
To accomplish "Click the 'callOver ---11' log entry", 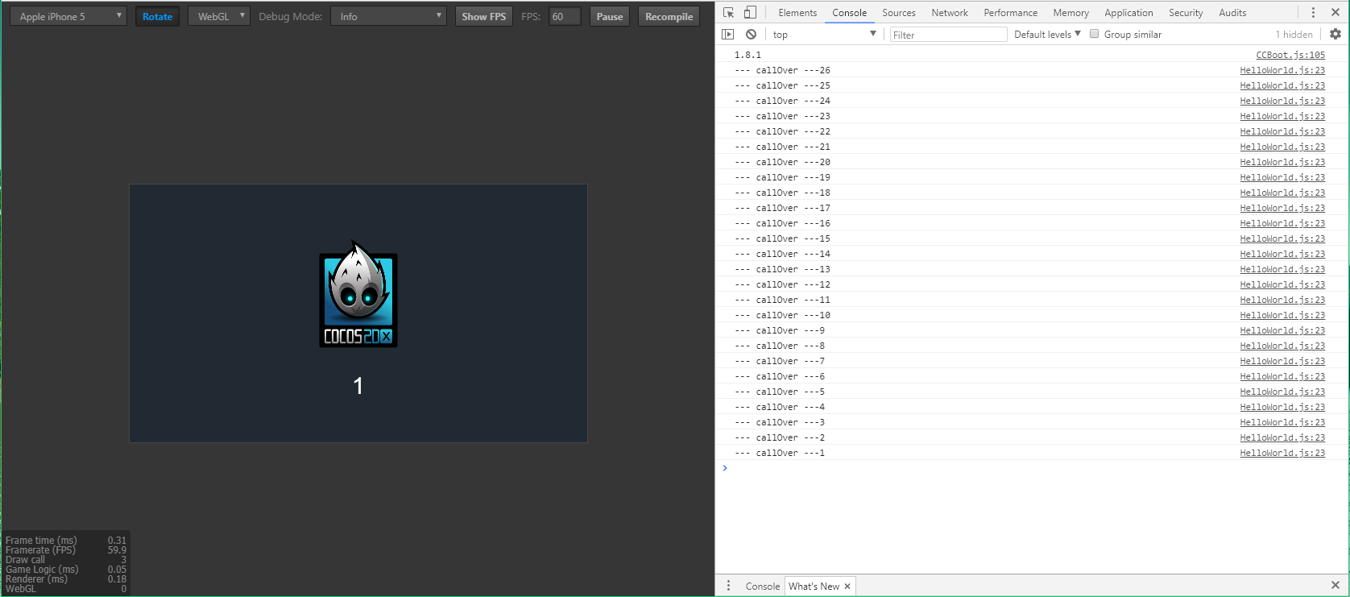I will point(782,300).
